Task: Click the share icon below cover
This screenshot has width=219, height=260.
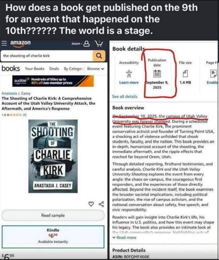Action: (x=102, y=204)
